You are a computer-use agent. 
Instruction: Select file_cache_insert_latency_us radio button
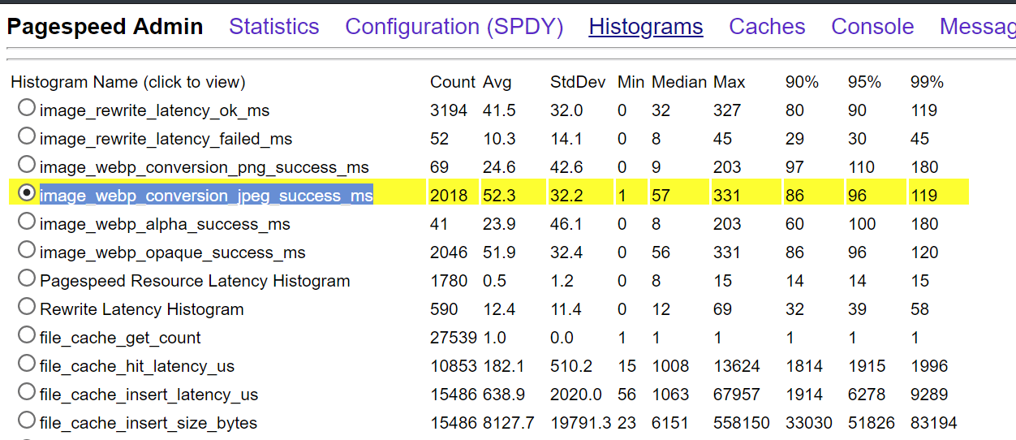point(27,391)
